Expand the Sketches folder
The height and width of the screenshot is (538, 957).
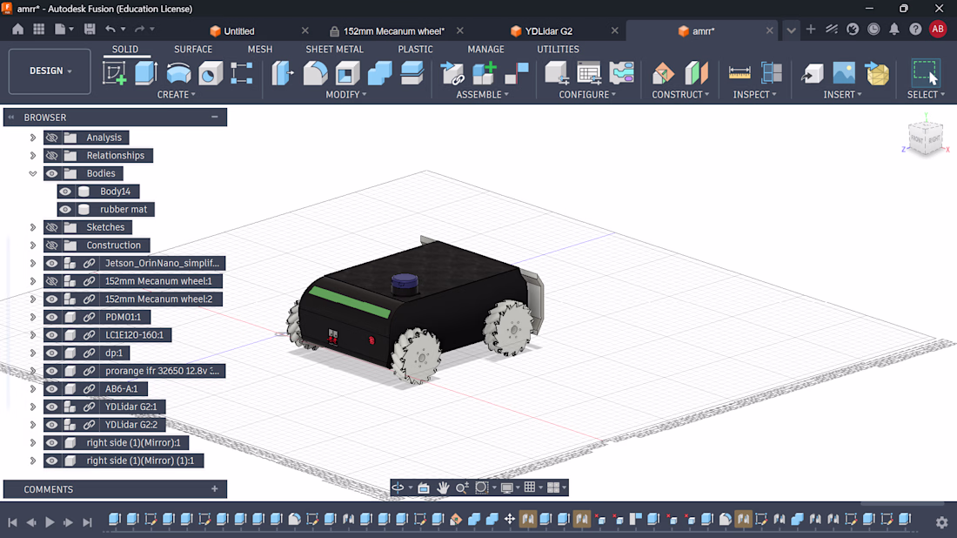pyautogui.click(x=33, y=227)
